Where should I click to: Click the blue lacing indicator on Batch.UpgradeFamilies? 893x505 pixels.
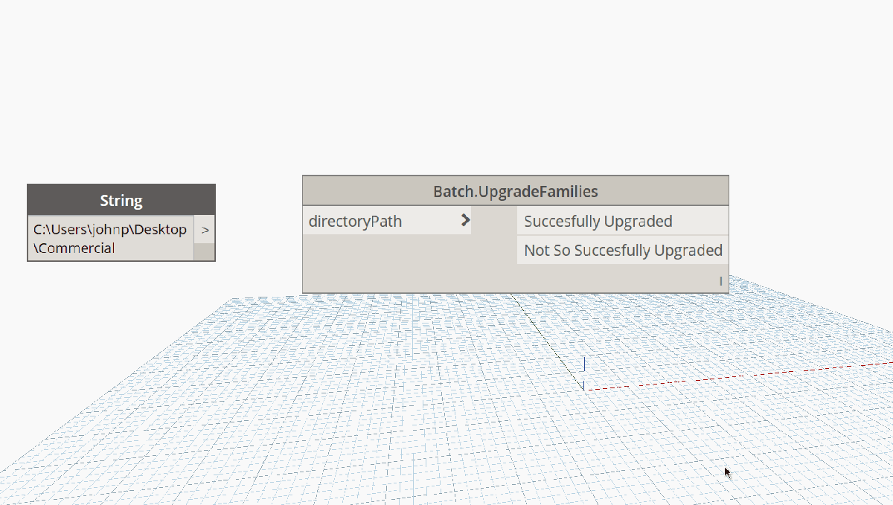pos(720,281)
